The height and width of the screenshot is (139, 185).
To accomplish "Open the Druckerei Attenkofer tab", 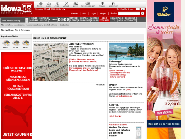I will [x=130, y=19].
